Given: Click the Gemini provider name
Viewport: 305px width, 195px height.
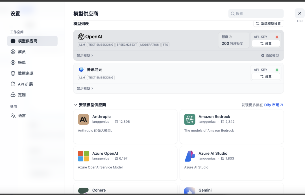Looking at the screenshot, I should [205, 190].
